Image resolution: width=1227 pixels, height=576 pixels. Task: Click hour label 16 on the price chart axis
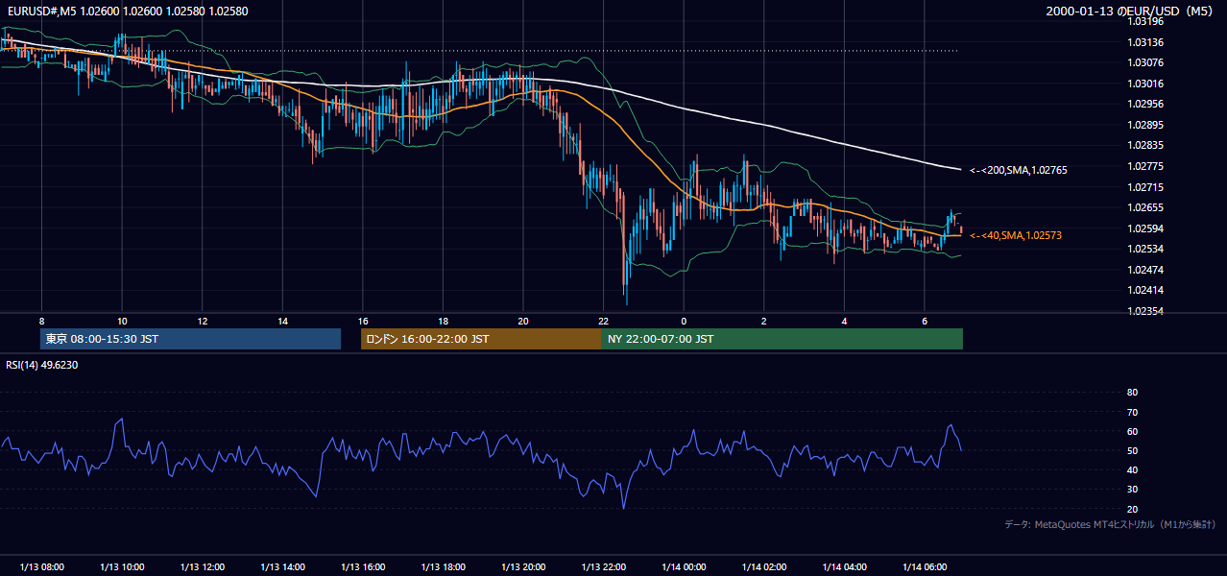coord(363,321)
